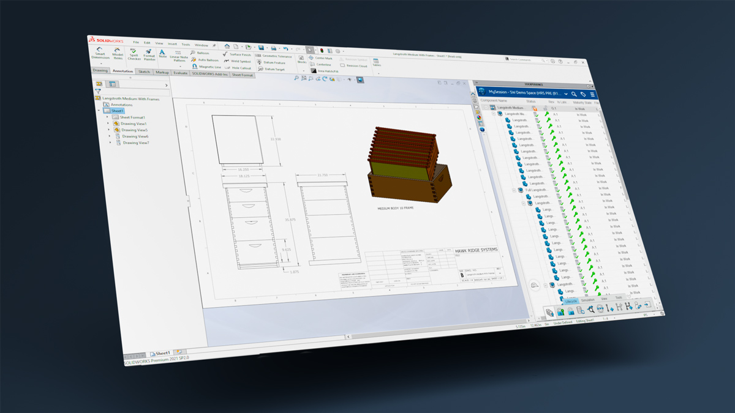Click the filter funnel icon in feature tree
This screenshot has height=413, width=735.
coord(98,91)
